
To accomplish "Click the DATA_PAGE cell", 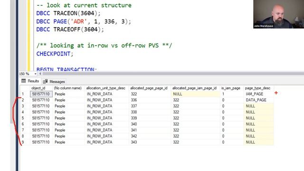I will coord(258,100).
